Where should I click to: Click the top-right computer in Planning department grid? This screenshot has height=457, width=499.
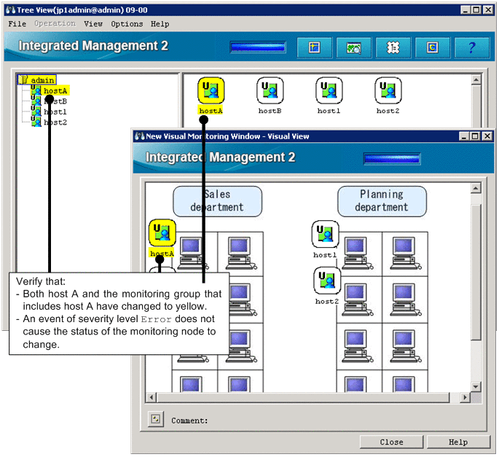tap(406, 254)
